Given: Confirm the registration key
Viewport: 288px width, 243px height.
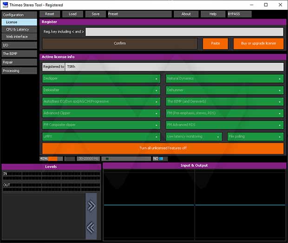Looking at the screenshot, I should (x=120, y=44).
